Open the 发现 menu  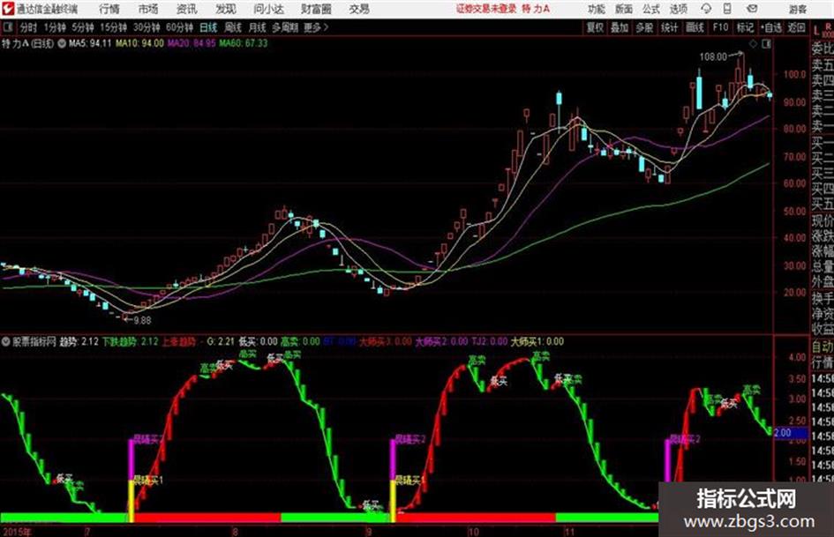(226, 9)
